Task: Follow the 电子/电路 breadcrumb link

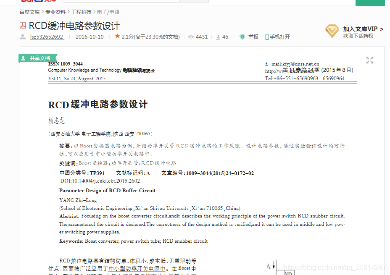Action: [x=109, y=12]
